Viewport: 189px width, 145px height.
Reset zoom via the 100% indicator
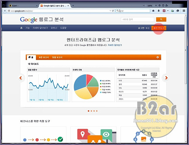(x=150, y=6)
